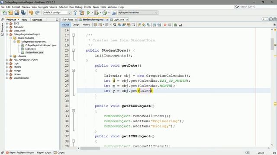Image resolution: width=277 pixels, height=155 pixels.
Task: Click the editor vertical scrollbar thumb
Action: 272,44
